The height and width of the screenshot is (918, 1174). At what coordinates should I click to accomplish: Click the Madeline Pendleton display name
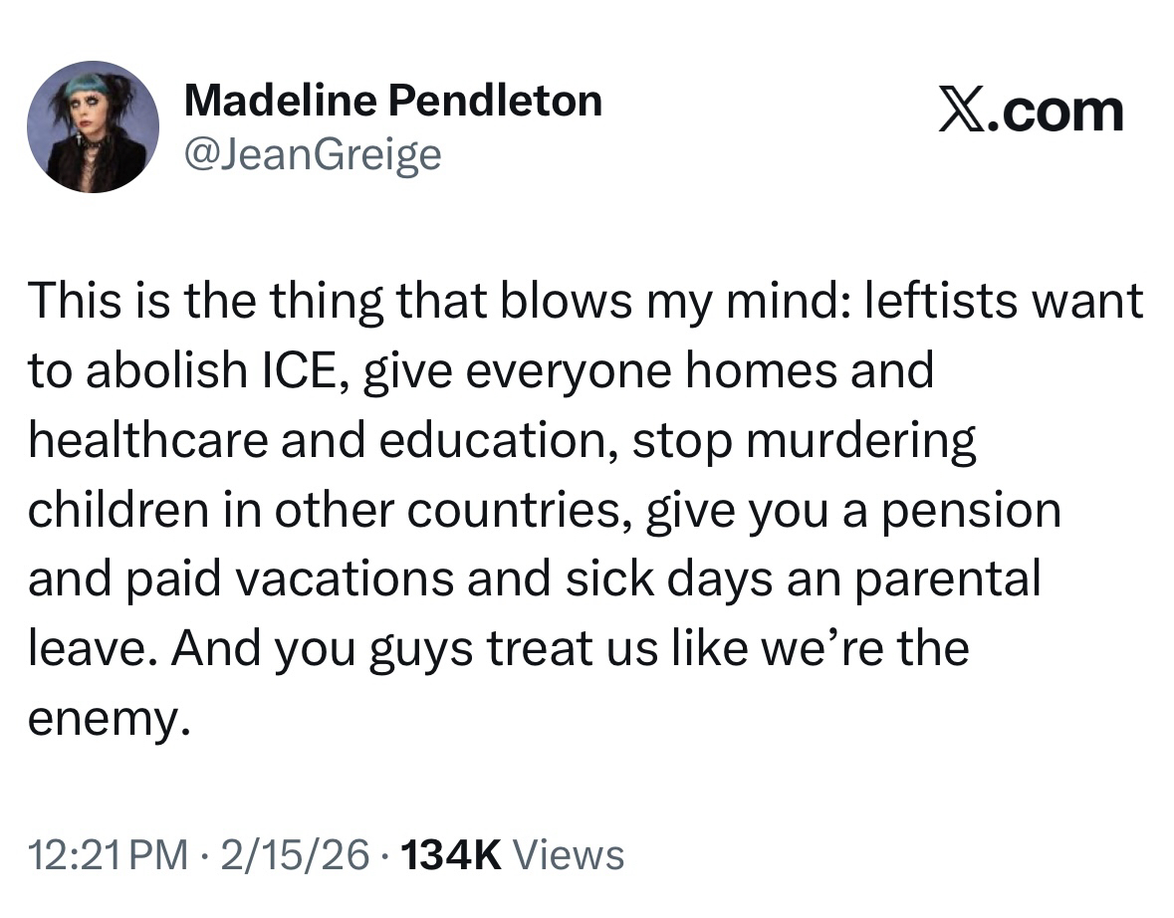point(393,101)
